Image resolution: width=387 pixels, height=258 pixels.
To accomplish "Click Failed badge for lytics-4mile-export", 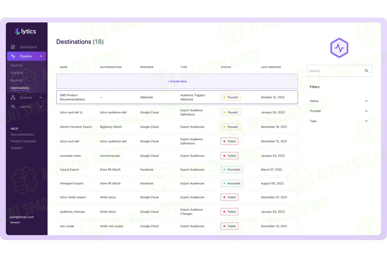I will [x=229, y=197].
